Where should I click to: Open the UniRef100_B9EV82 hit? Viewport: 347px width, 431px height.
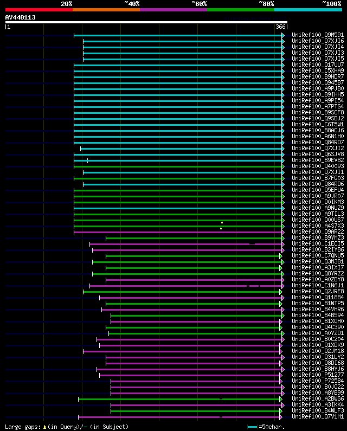(318, 160)
